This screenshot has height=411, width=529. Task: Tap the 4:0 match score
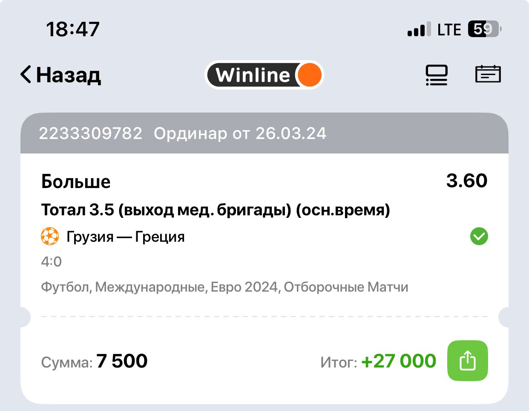52,261
